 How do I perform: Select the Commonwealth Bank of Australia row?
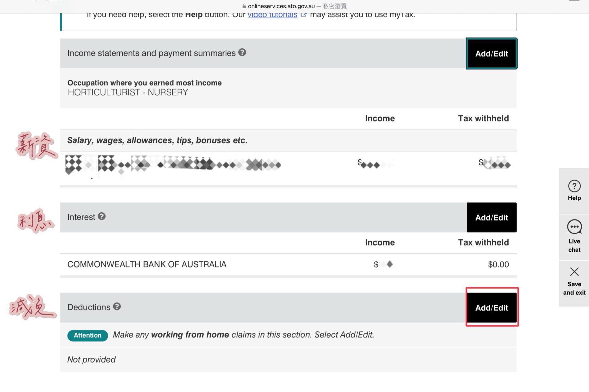147,264
